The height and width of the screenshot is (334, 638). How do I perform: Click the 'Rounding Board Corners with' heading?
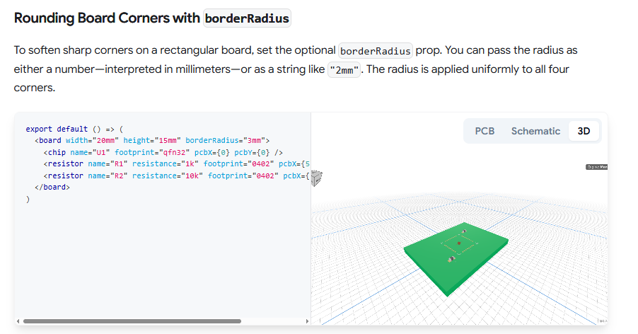107,18
